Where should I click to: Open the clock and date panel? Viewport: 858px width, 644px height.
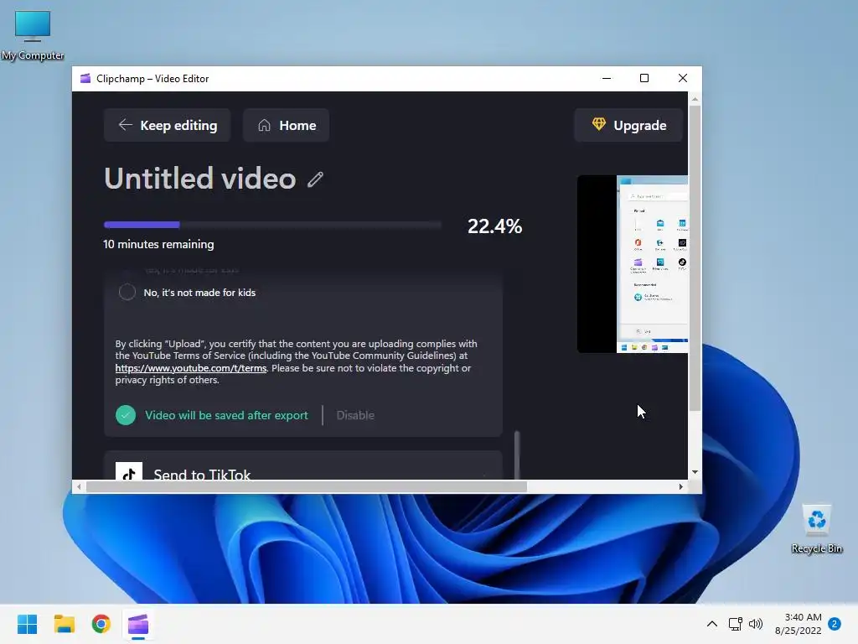pos(799,624)
